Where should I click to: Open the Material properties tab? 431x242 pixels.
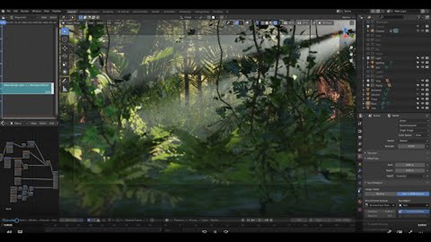click(x=360, y=202)
